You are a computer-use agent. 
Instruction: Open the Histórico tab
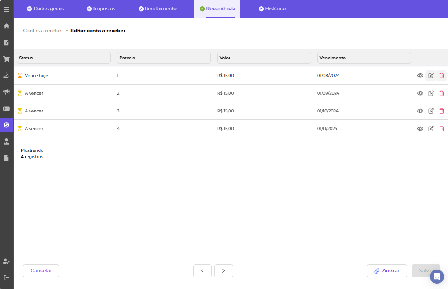pos(272,9)
